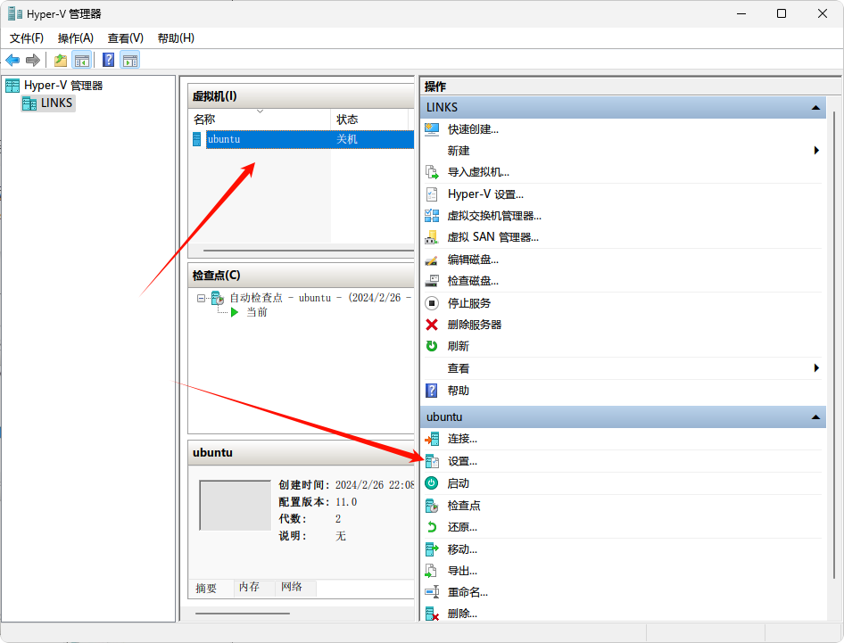Click the 导出 export icon

[x=432, y=571]
